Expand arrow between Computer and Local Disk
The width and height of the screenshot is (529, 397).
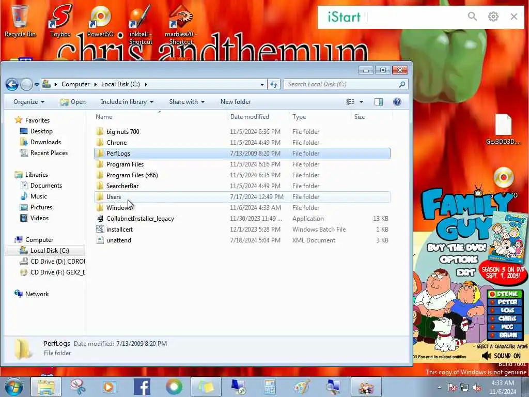(96, 84)
